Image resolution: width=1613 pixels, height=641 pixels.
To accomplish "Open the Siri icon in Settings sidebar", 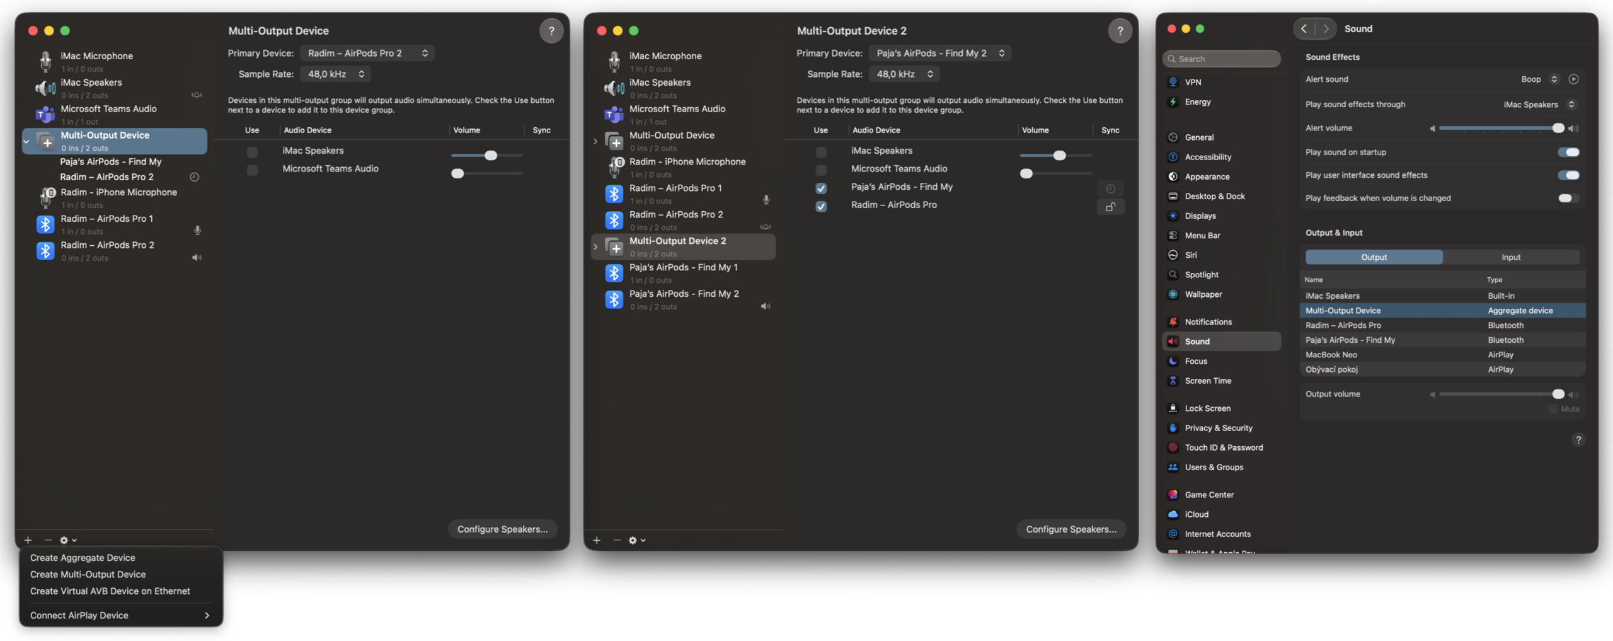I will pos(1173,255).
